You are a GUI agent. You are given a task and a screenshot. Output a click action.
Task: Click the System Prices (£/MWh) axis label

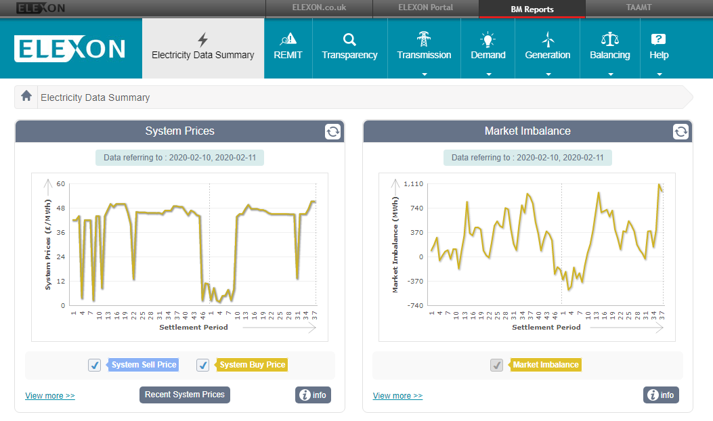[x=48, y=244]
